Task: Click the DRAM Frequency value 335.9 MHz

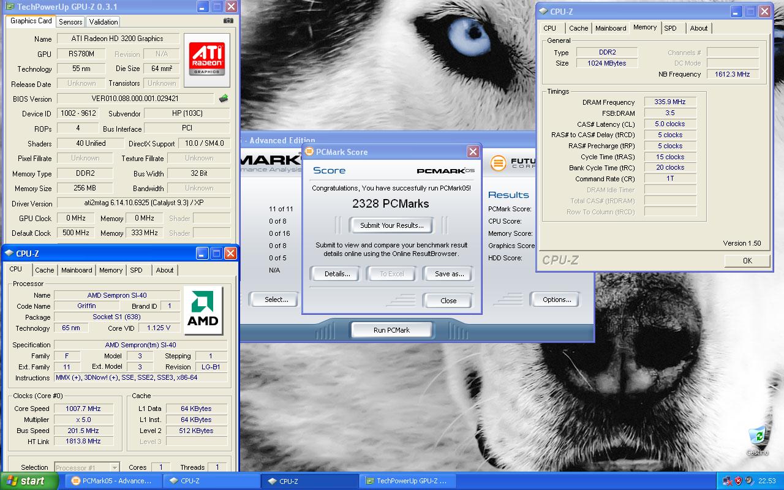Action: click(670, 102)
